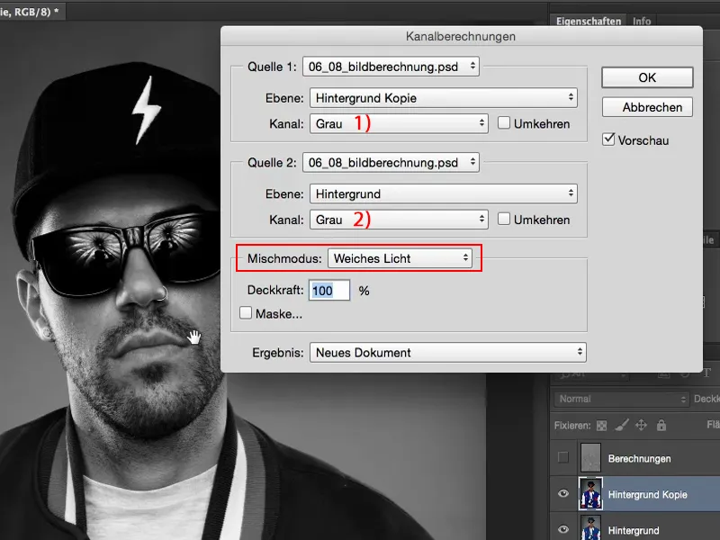Image resolution: width=720 pixels, height=540 pixels.
Task: Open Quelle 2 Ebene dropdown Hintergrund
Action: click(444, 193)
